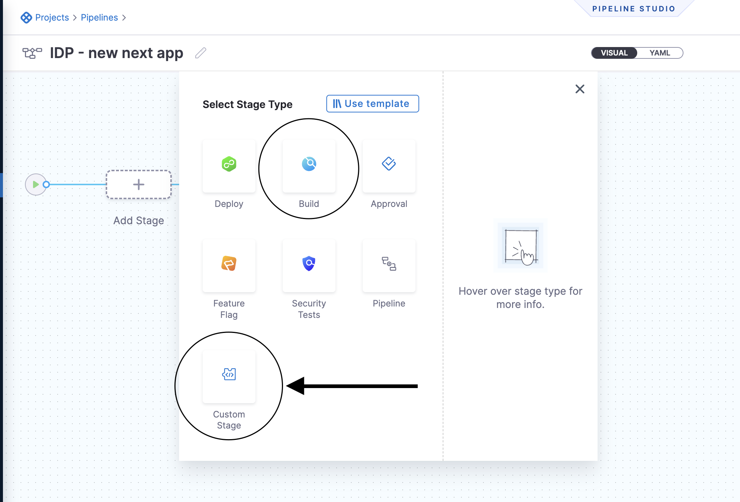740x502 pixels.
Task: Select the Deploy stage type icon
Action: click(229, 164)
